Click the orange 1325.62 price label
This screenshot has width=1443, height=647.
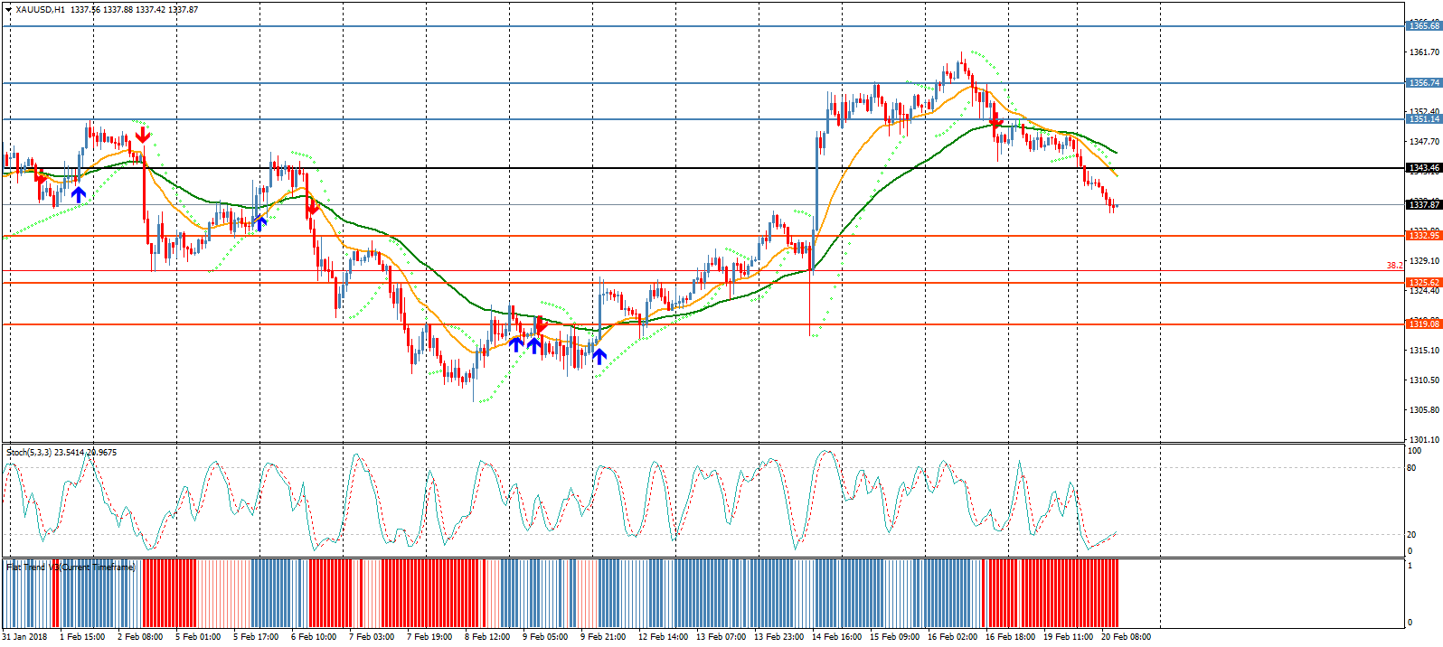tap(1423, 283)
